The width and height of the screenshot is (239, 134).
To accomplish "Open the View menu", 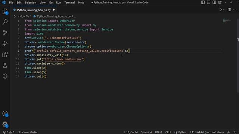I will [x=43, y=3].
